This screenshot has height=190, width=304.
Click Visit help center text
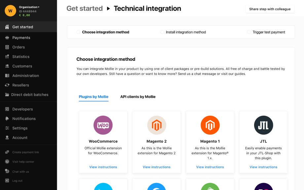click(23, 162)
